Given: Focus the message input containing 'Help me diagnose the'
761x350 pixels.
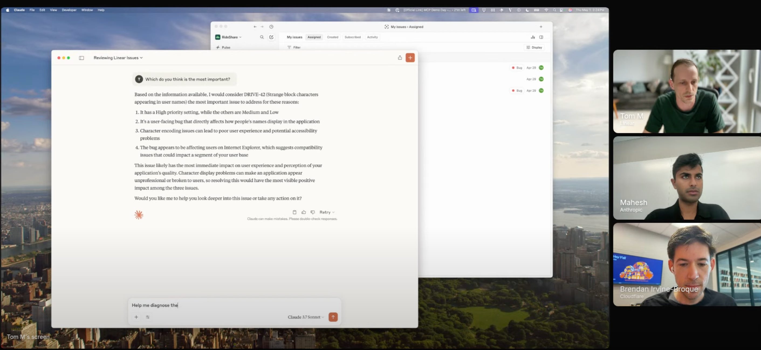Looking at the screenshot, I should 234,305.
